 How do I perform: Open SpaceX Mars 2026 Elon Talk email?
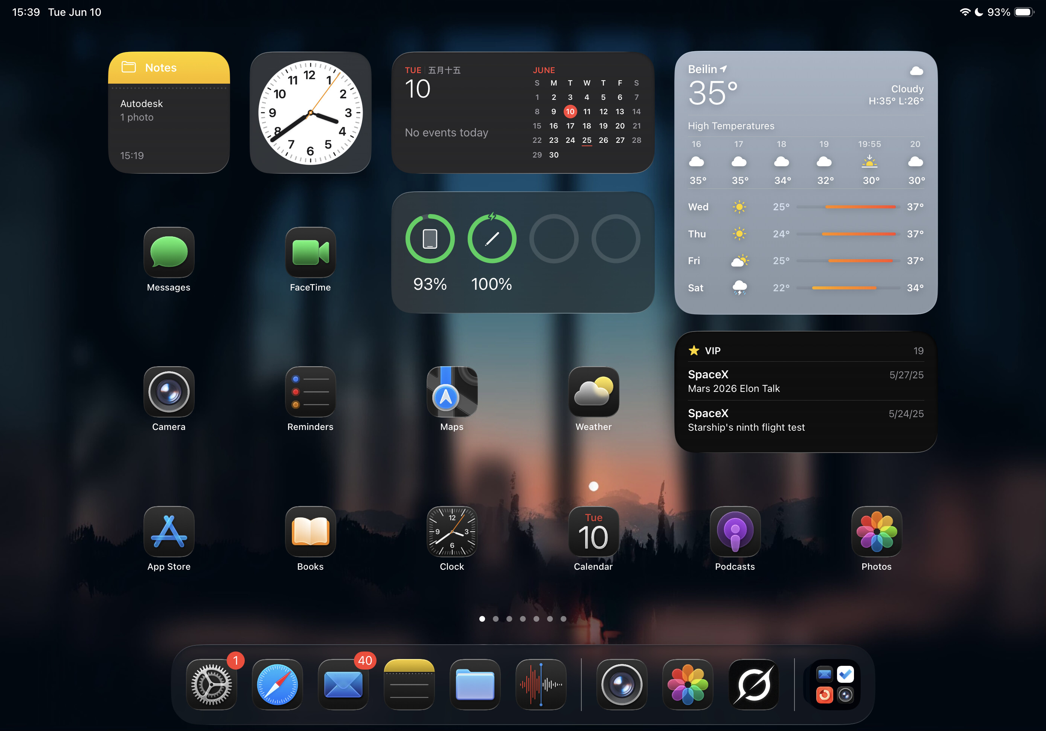tap(805, 381)
